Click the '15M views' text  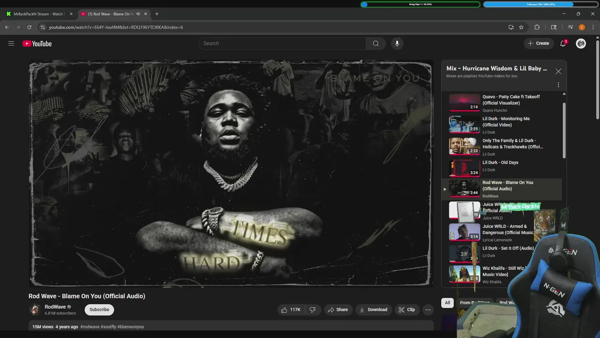point(43,327)
